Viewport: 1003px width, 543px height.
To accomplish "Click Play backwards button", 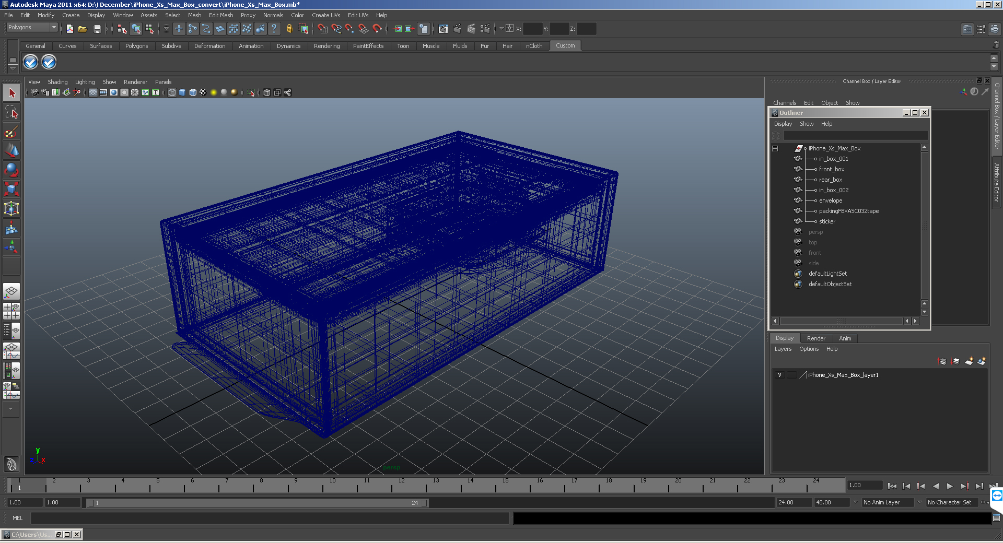I will (936, 486).
